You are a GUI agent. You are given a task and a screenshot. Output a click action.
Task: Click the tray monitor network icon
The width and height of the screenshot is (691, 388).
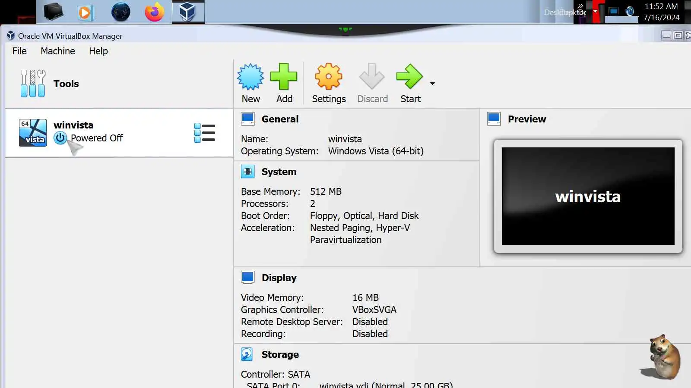point(613,11)
